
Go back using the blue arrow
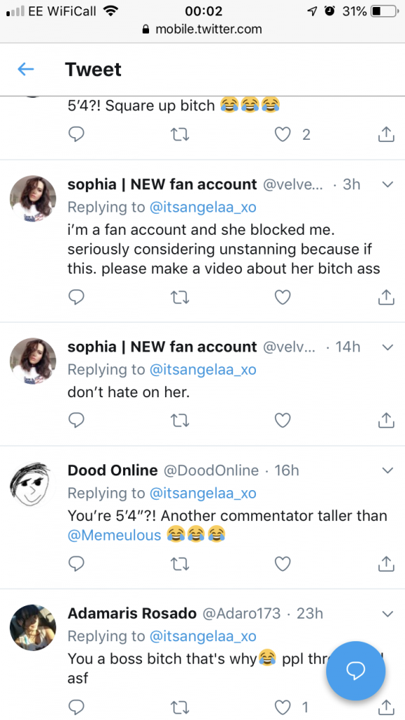coord(26,70)
